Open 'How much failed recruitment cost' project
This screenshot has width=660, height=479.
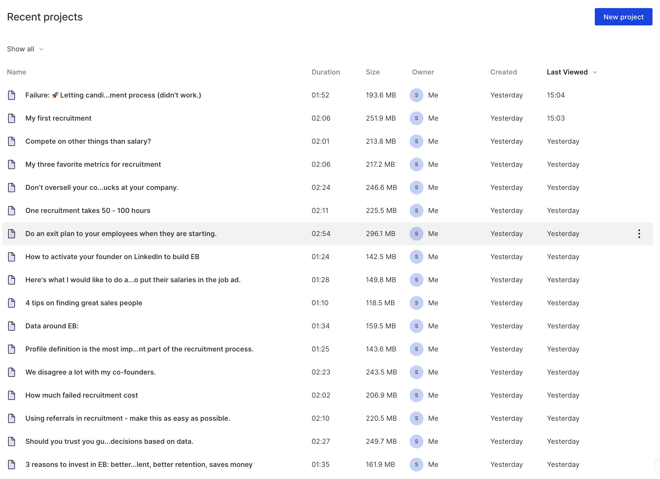tap(81, 395)
